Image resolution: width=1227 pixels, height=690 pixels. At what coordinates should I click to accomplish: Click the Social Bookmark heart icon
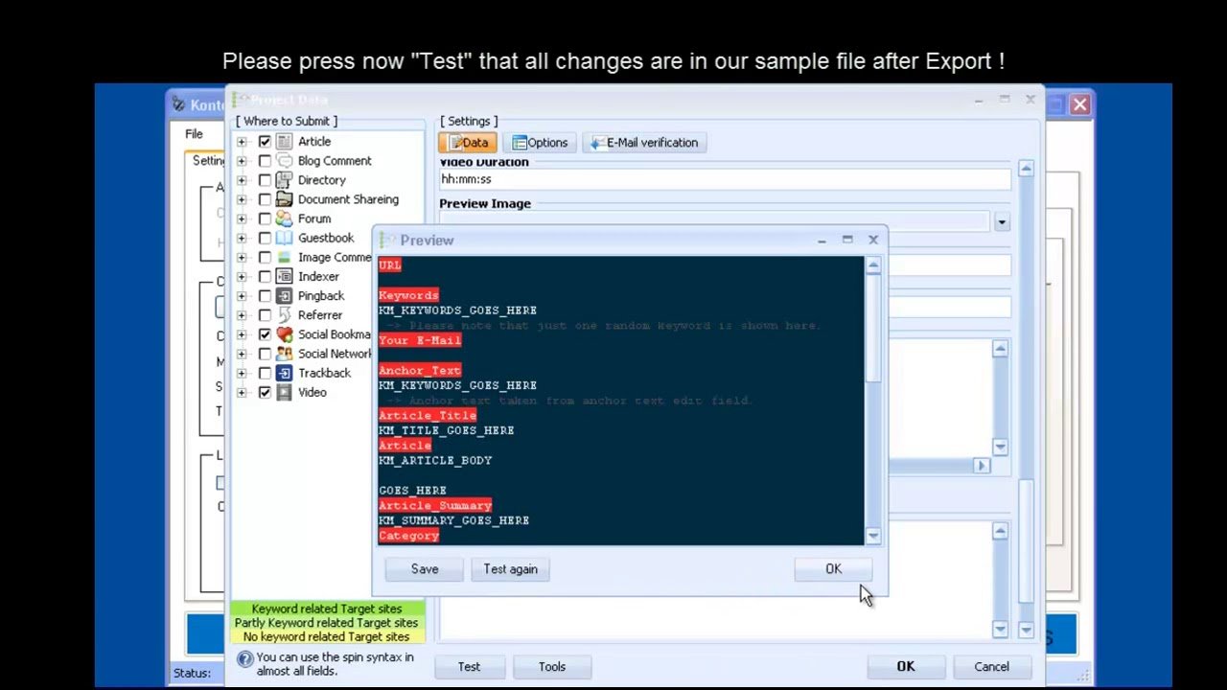click(x=284, y=333)
